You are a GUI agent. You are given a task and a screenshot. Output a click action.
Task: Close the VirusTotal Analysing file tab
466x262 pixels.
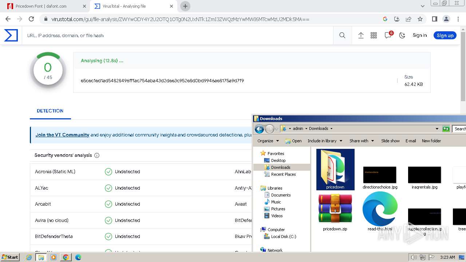(172, 6)
